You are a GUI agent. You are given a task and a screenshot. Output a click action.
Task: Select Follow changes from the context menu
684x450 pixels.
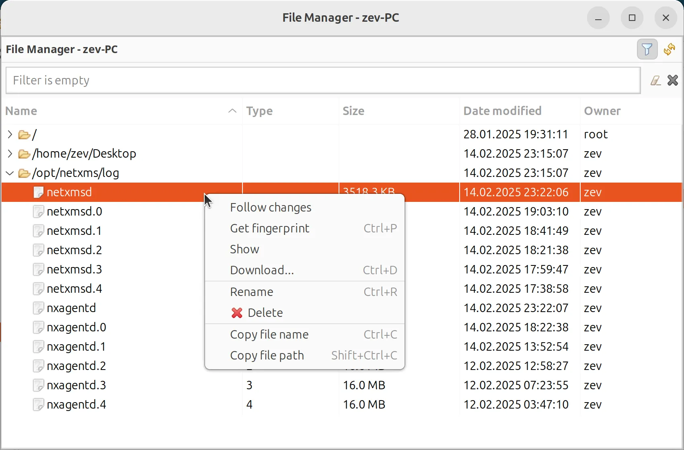(270, 207)
